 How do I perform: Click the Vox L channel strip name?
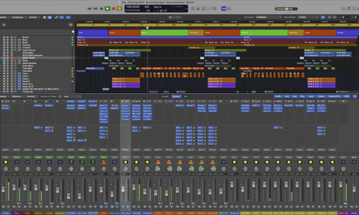(158, 213)
